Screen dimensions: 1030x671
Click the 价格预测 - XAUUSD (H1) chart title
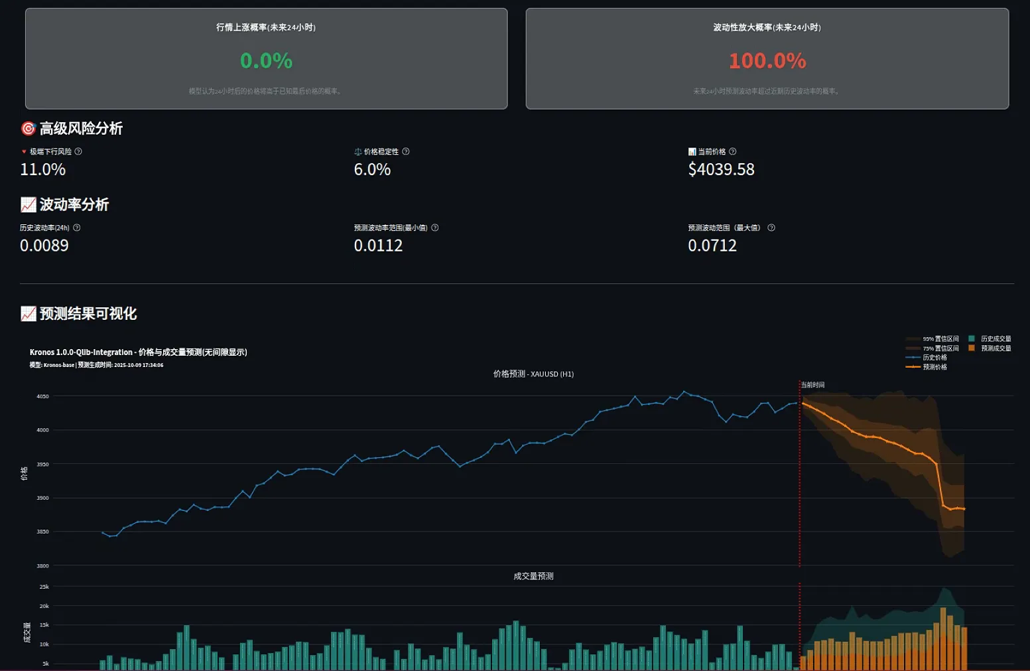tap(533, 374)
